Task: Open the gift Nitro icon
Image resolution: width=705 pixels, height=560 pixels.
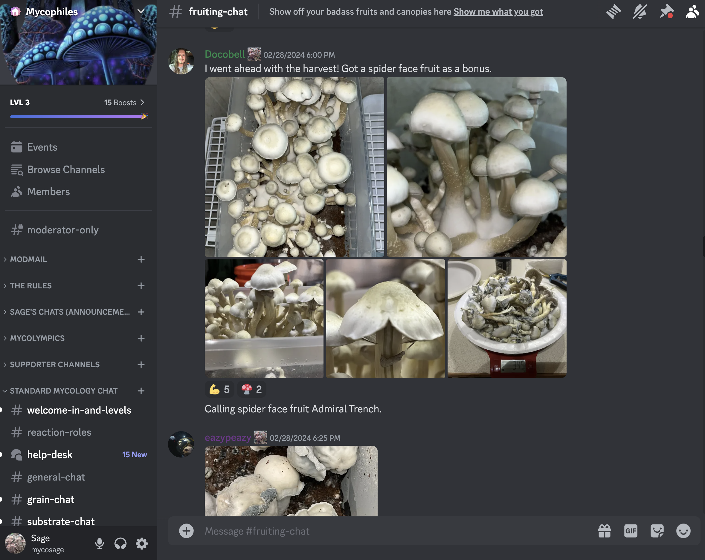Action: pyautogui.click(x=604, y=531)
